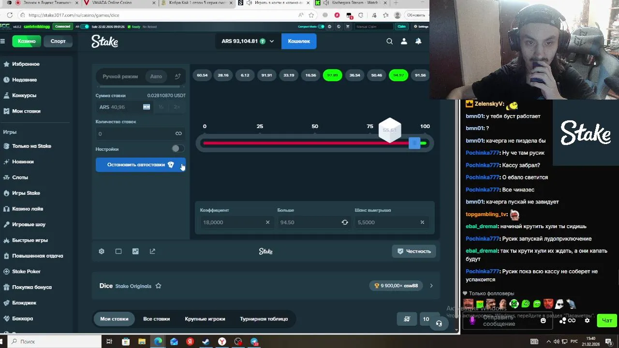
Task: Open Избранное favourites in sidebar
Action: [x=26, y=64]
